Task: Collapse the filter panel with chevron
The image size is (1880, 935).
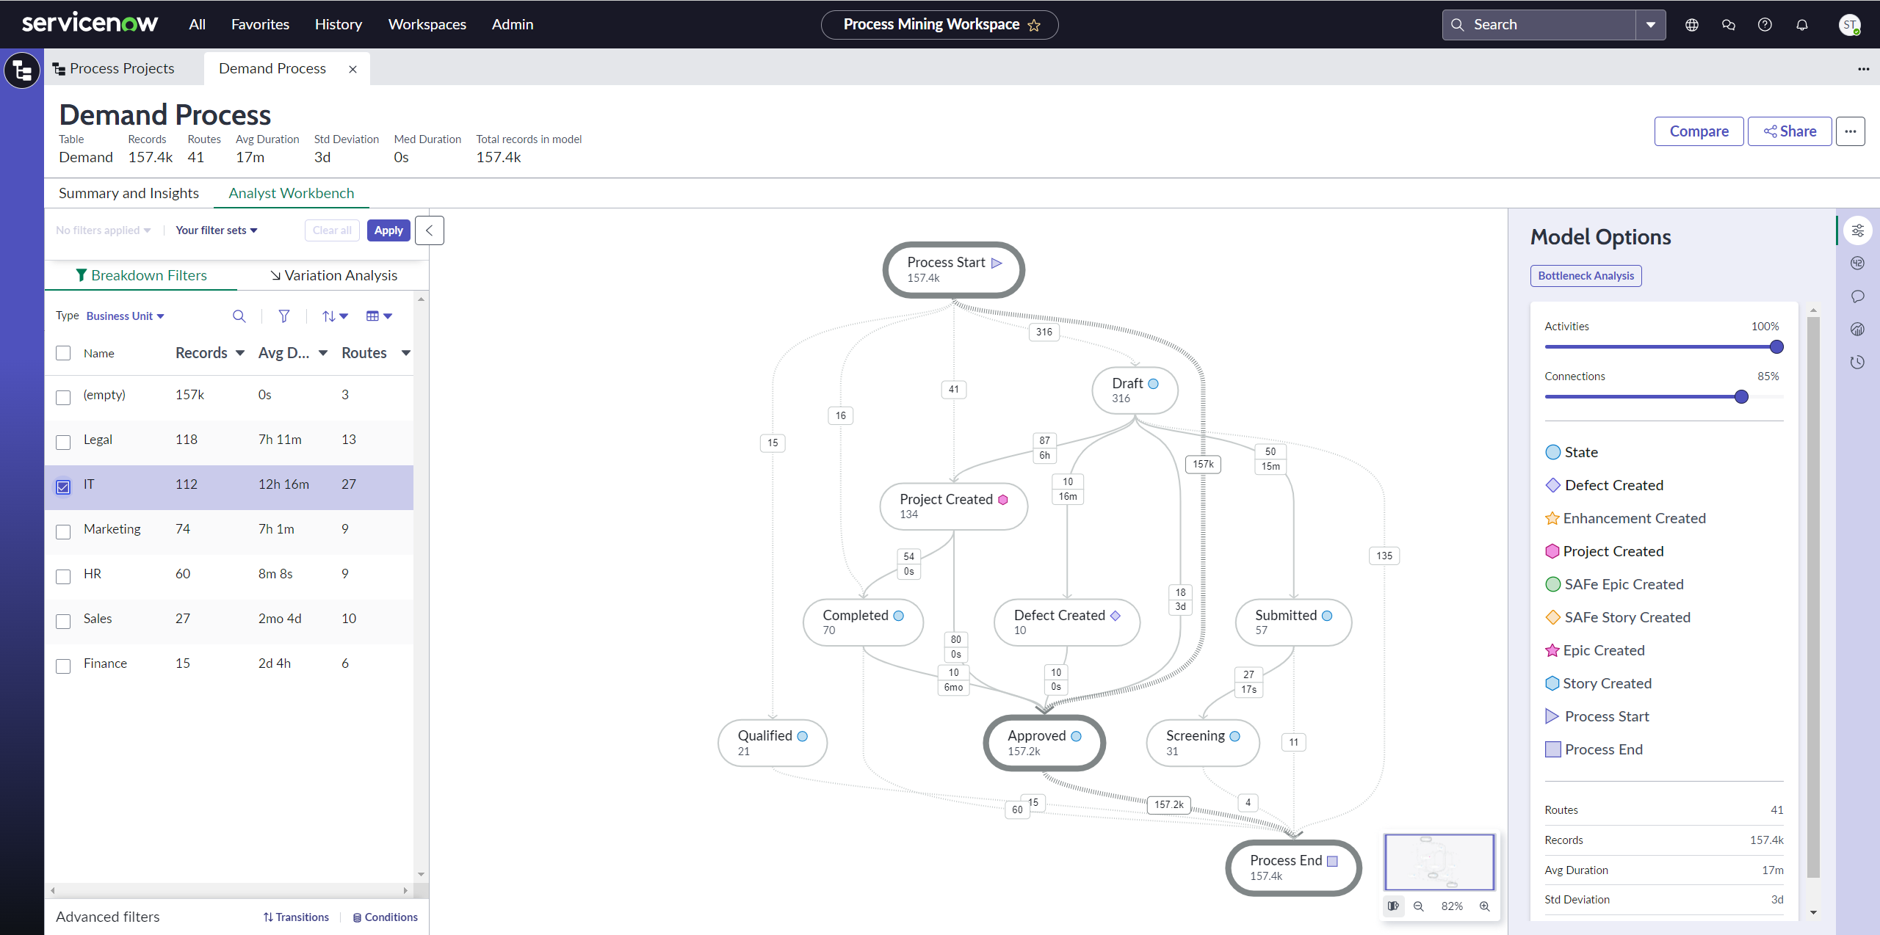Action: (430, 230)
